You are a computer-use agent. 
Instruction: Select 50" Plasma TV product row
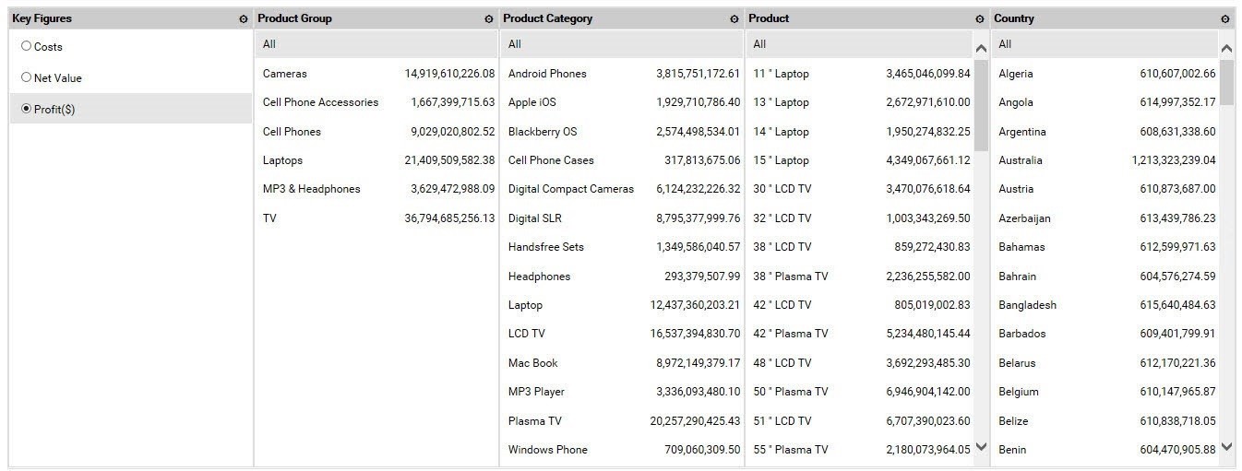coord(791,392)
